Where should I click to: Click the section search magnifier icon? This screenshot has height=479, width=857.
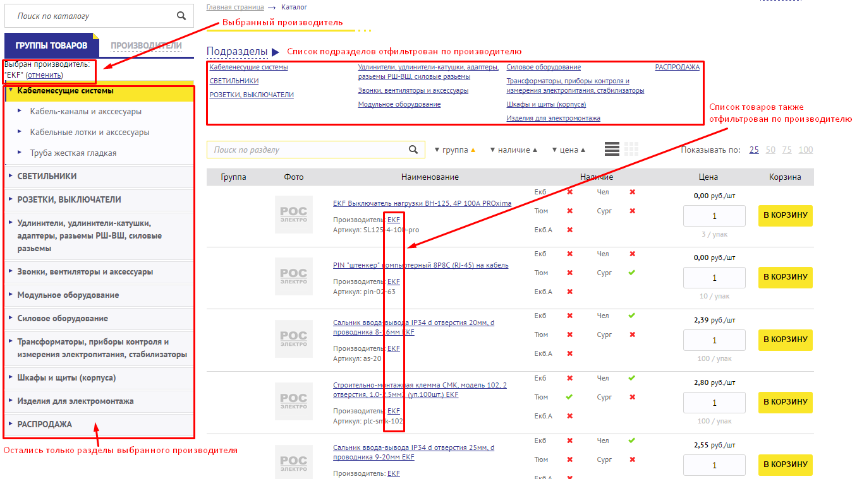pyautogui.click(x=413, y=150)
